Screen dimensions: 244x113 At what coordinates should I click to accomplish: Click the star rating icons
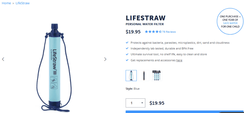click(x=153, y=32)
